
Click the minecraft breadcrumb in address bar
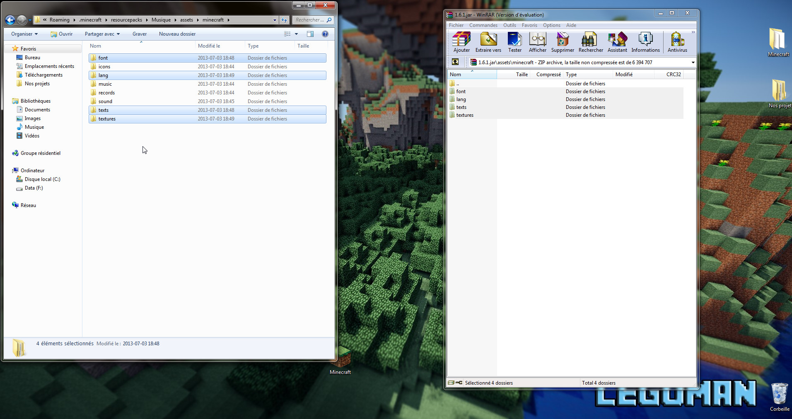coord(213,20)
